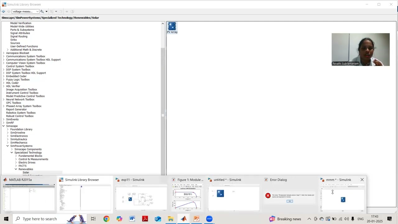
Task: Click the MATLAB taskbar icon
Action: (183, 219)
